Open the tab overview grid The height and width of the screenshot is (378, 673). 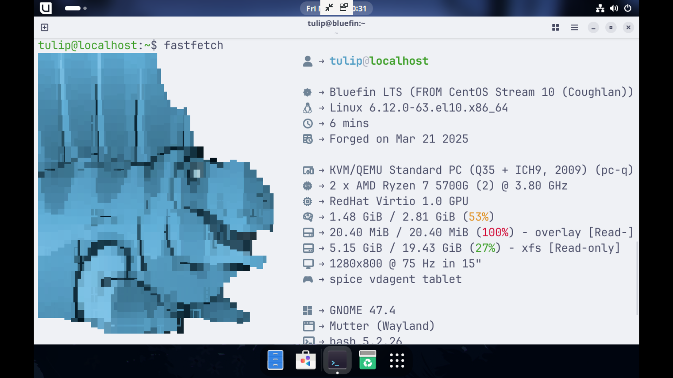point(555,27)
